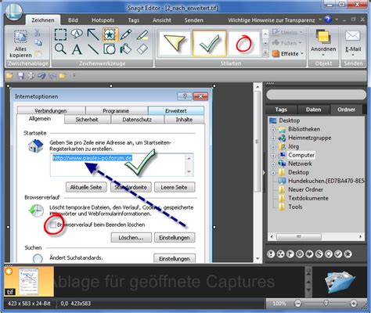Switch to the Hotspots ribbon tab
Image resolution: width=371 pixels, height=313 pixels.
coord(103,20)
